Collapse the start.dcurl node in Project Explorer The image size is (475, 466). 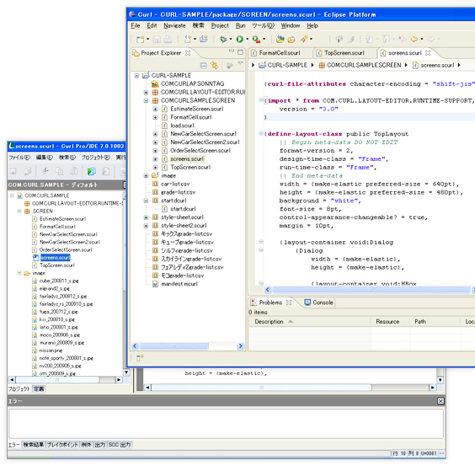[146, 201]
